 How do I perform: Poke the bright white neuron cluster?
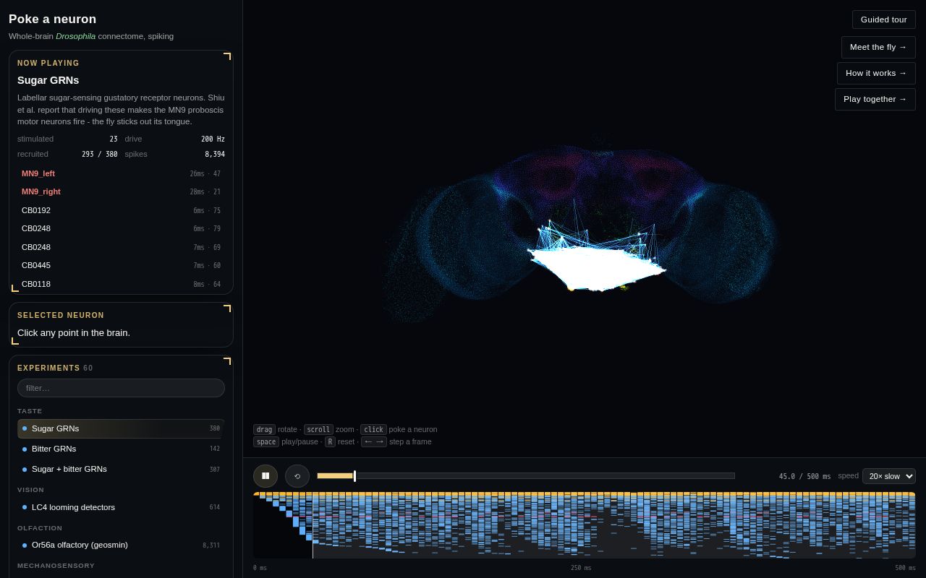tap(597, 267)
